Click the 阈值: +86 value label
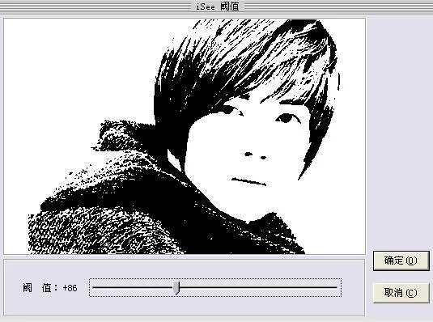 click(x=50, y=288)
